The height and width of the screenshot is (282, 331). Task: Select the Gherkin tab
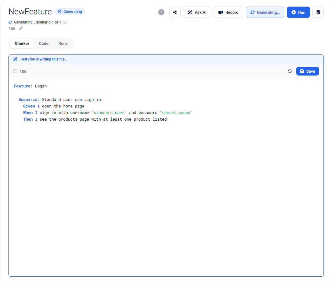[22, 43]
